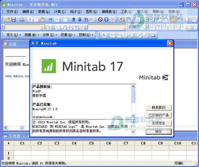Click the 已安装的产品 button
The width and height of the screenshot is (199, 167).
(159, 115)
